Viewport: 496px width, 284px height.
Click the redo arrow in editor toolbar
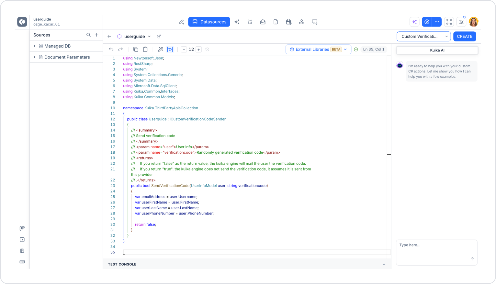coord(120,49)
